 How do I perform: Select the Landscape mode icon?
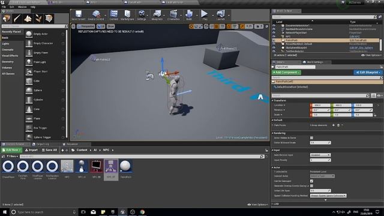point(28,19)
